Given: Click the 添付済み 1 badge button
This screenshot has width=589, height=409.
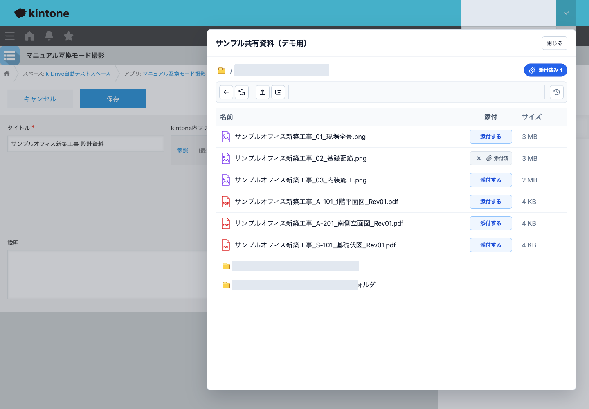Looking at the screenshot, I should (x=546, y=70).
